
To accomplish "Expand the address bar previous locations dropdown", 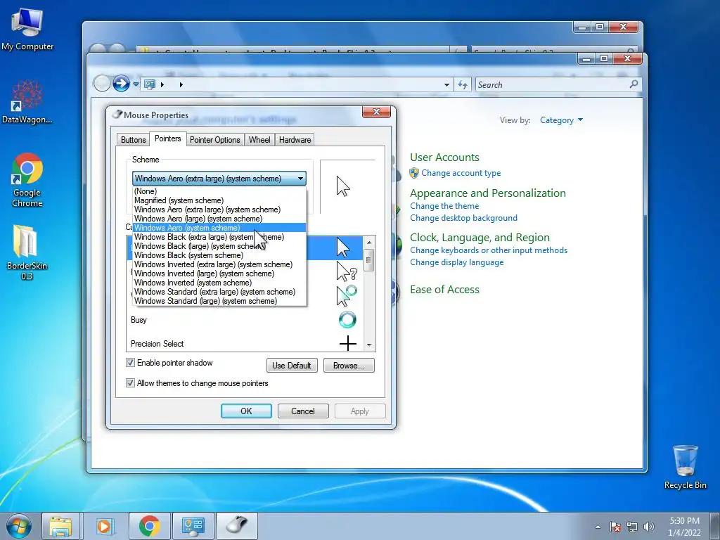I will click(x=446, y=84).
